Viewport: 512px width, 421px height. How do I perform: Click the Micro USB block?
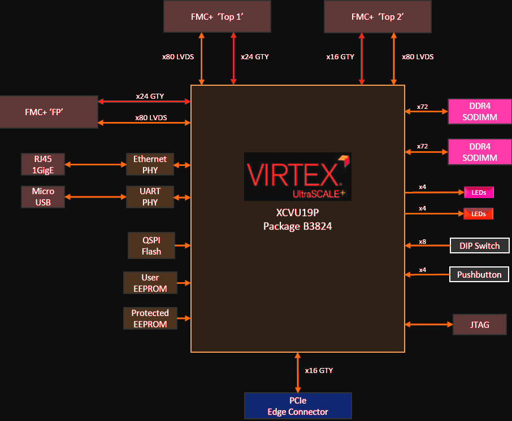point(43,196)
